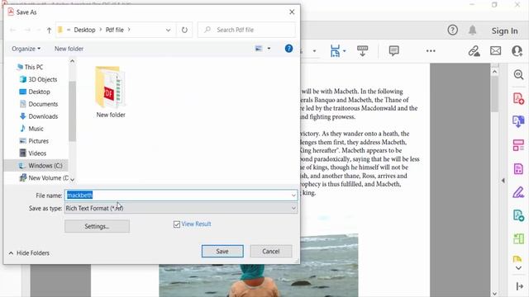Open Create PDF tool in right pane
Image resolution: width=529 pixels, height=297 pixels.
[518, 98]
